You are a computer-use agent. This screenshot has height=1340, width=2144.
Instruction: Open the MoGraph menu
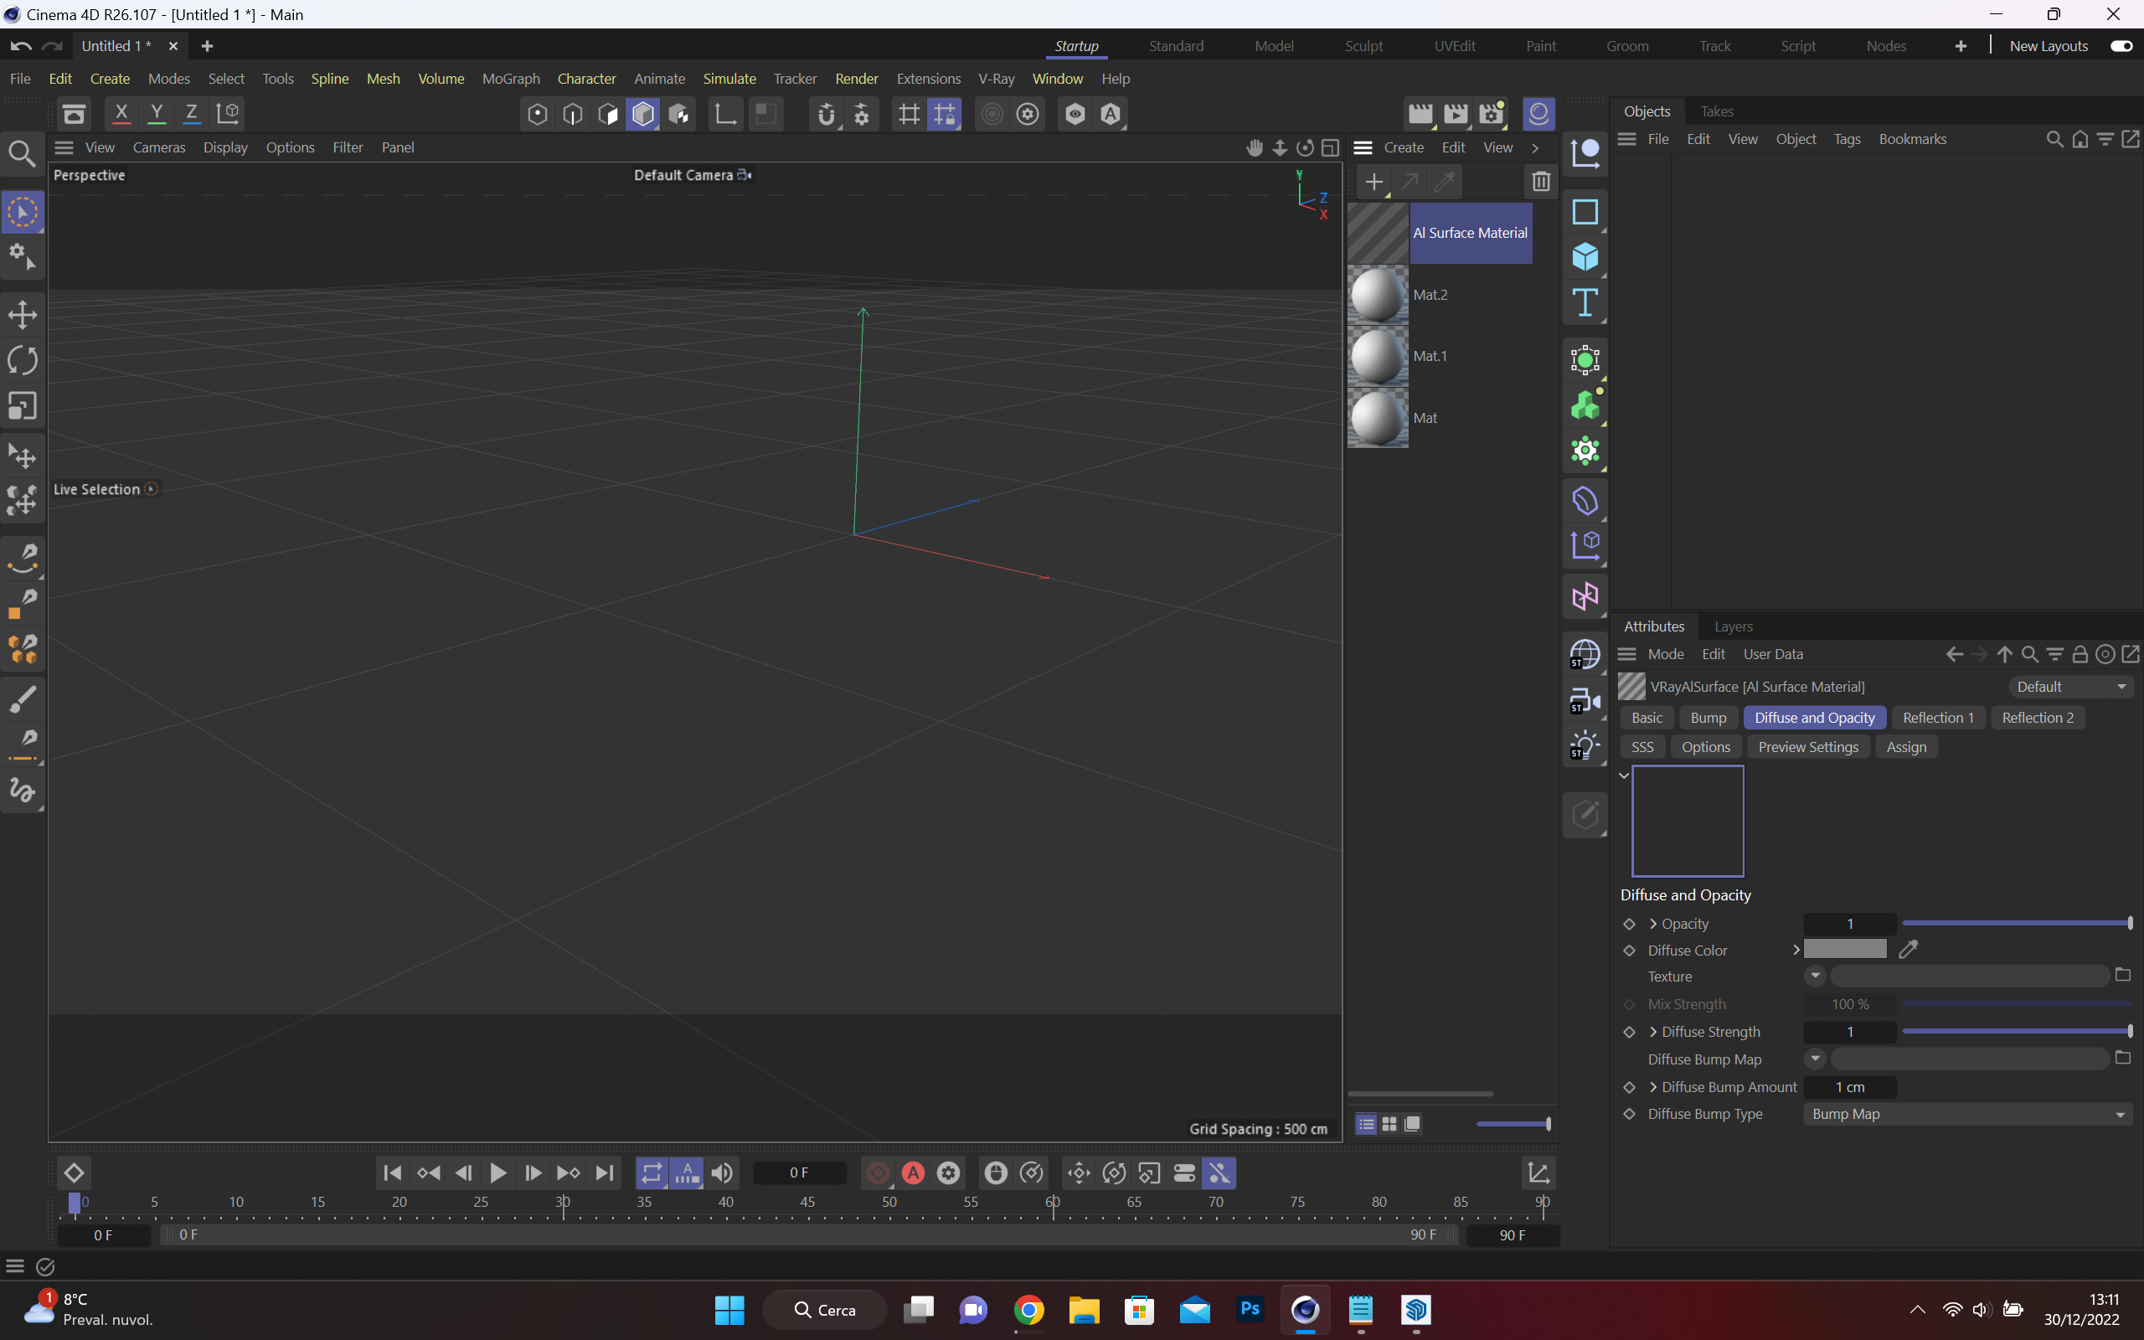(x=511, y=79)
